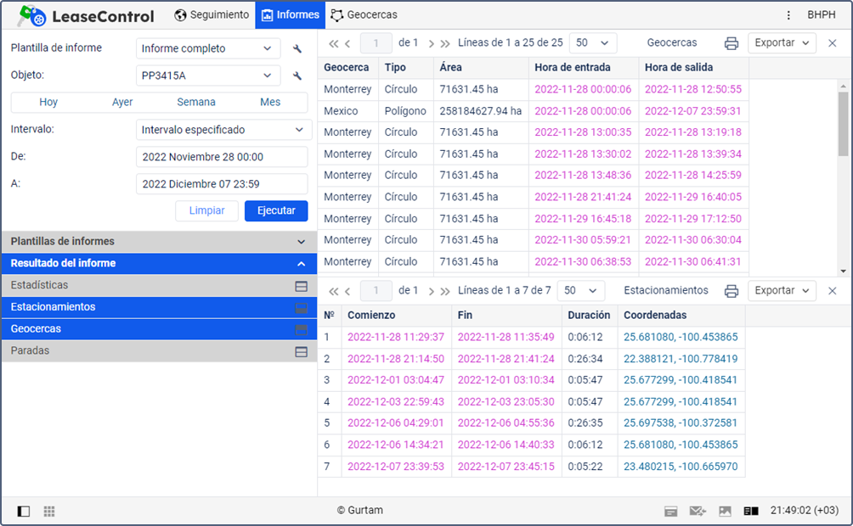The width and height of the screenshot is (853, 526).
Task: Click the De date input field
Action: (x=221, y=157)
